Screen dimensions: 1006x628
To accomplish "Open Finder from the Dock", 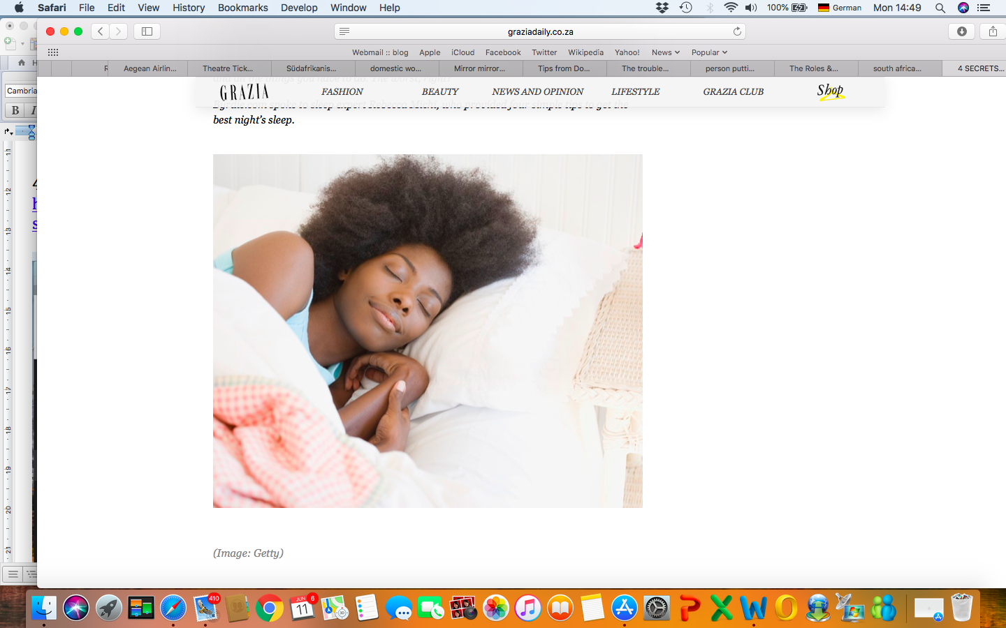I will point(44,608).
